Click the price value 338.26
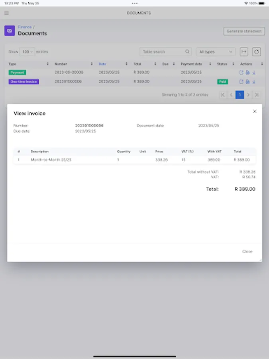This screenshot has width=269, height=359. click(x=161, y=160)
